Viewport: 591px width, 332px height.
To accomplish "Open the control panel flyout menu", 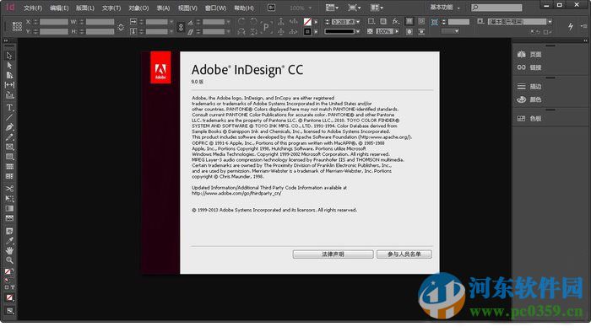I will [x=584, y=26].
